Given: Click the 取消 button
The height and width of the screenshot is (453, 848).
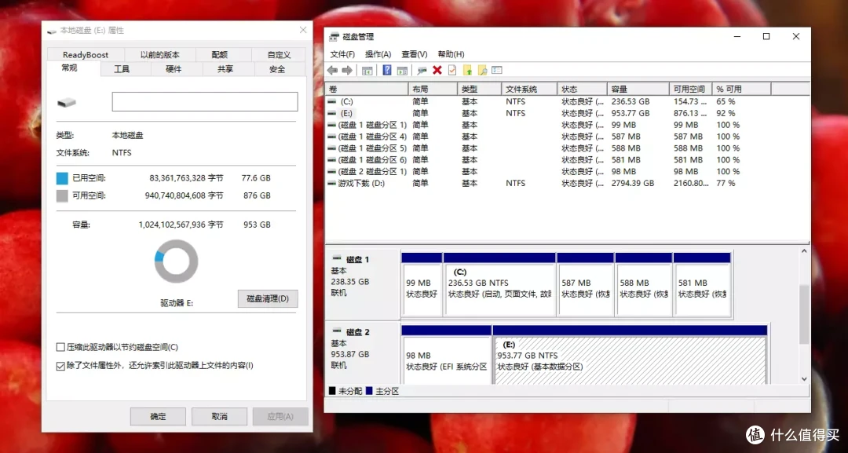Looking at the screenshot, I should (x=220, y=417).
